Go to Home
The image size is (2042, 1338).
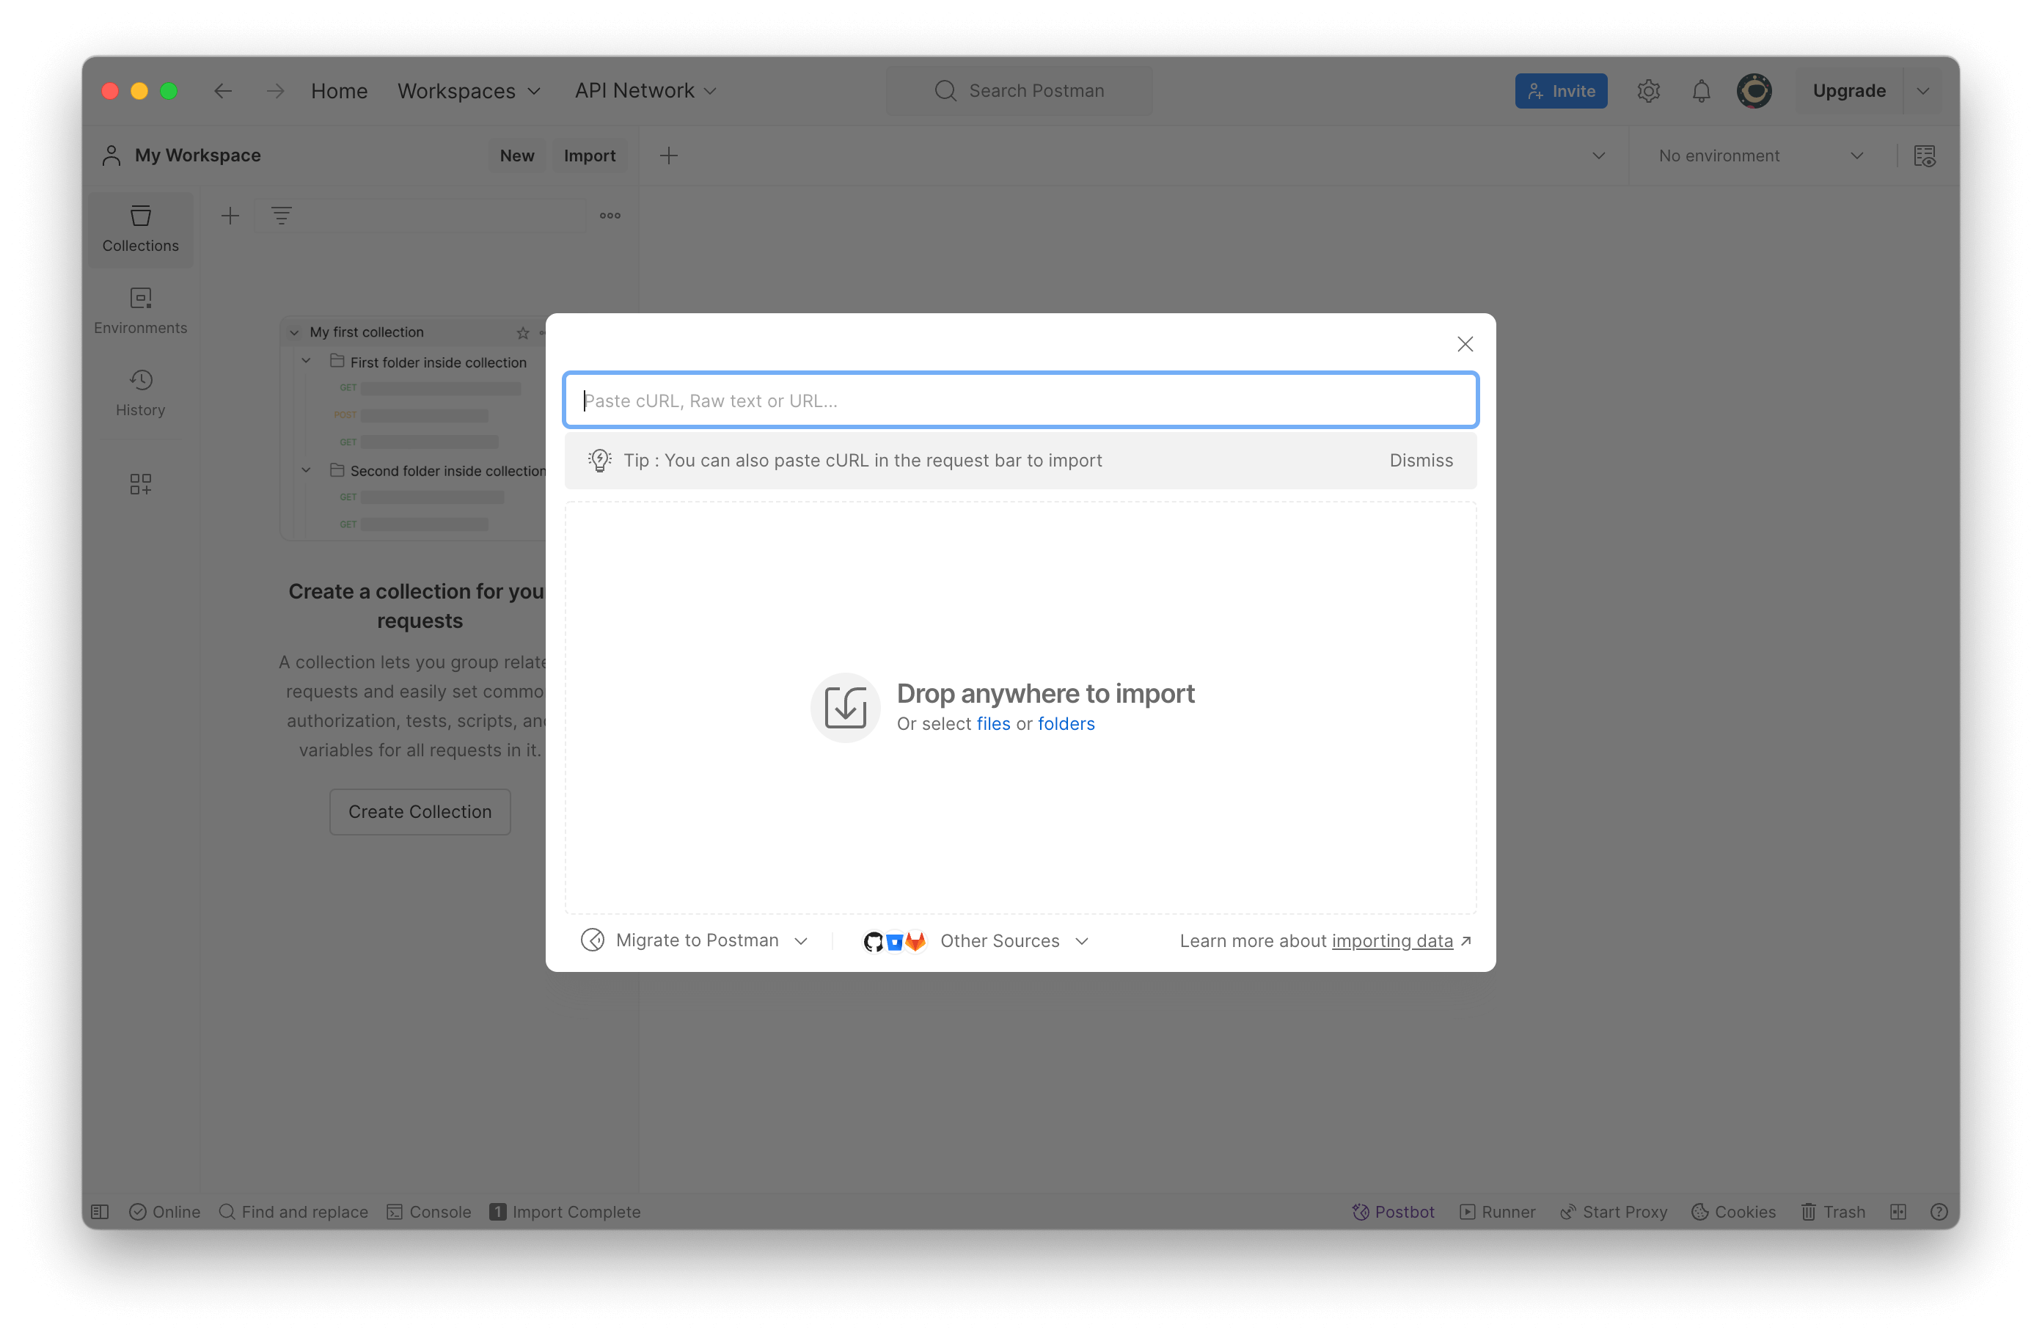[x=339, y=90]
